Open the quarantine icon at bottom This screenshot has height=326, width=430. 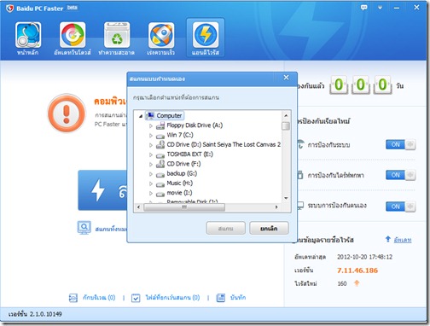click(73, 298)
